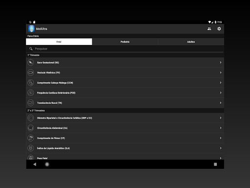Click the Faixa Etária label
The width and height of the screenshot is (250, 188).
(33, 36)
